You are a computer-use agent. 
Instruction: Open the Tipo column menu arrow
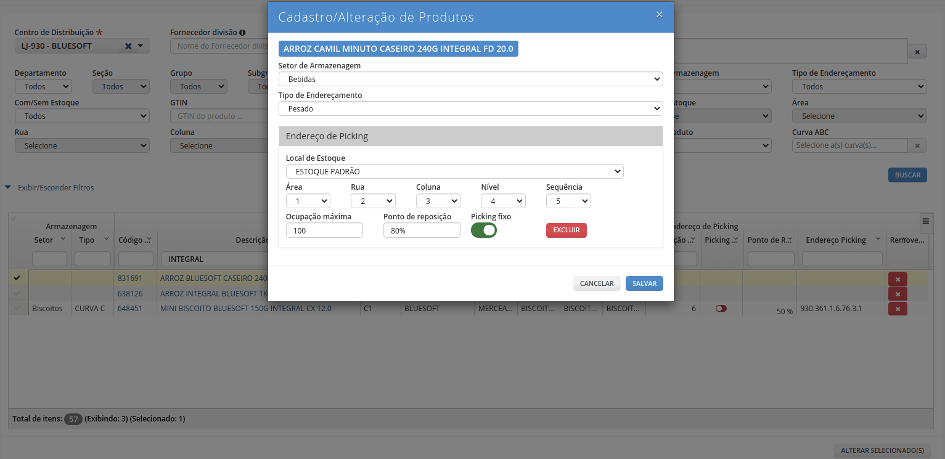pyautogui.click(x=105, y=239)
